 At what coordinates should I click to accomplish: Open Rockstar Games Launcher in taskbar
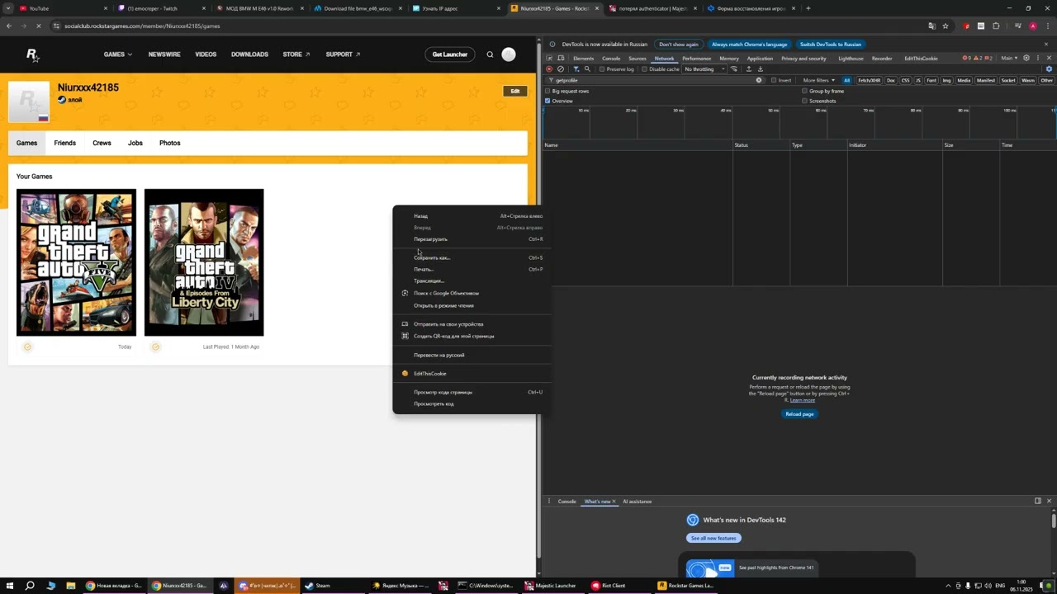coord(685,586)
